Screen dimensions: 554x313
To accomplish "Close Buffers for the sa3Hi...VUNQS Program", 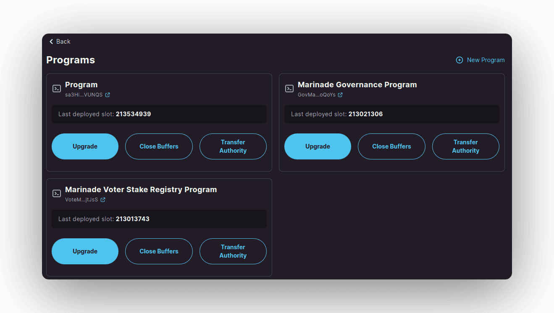I will pos(159,146).
